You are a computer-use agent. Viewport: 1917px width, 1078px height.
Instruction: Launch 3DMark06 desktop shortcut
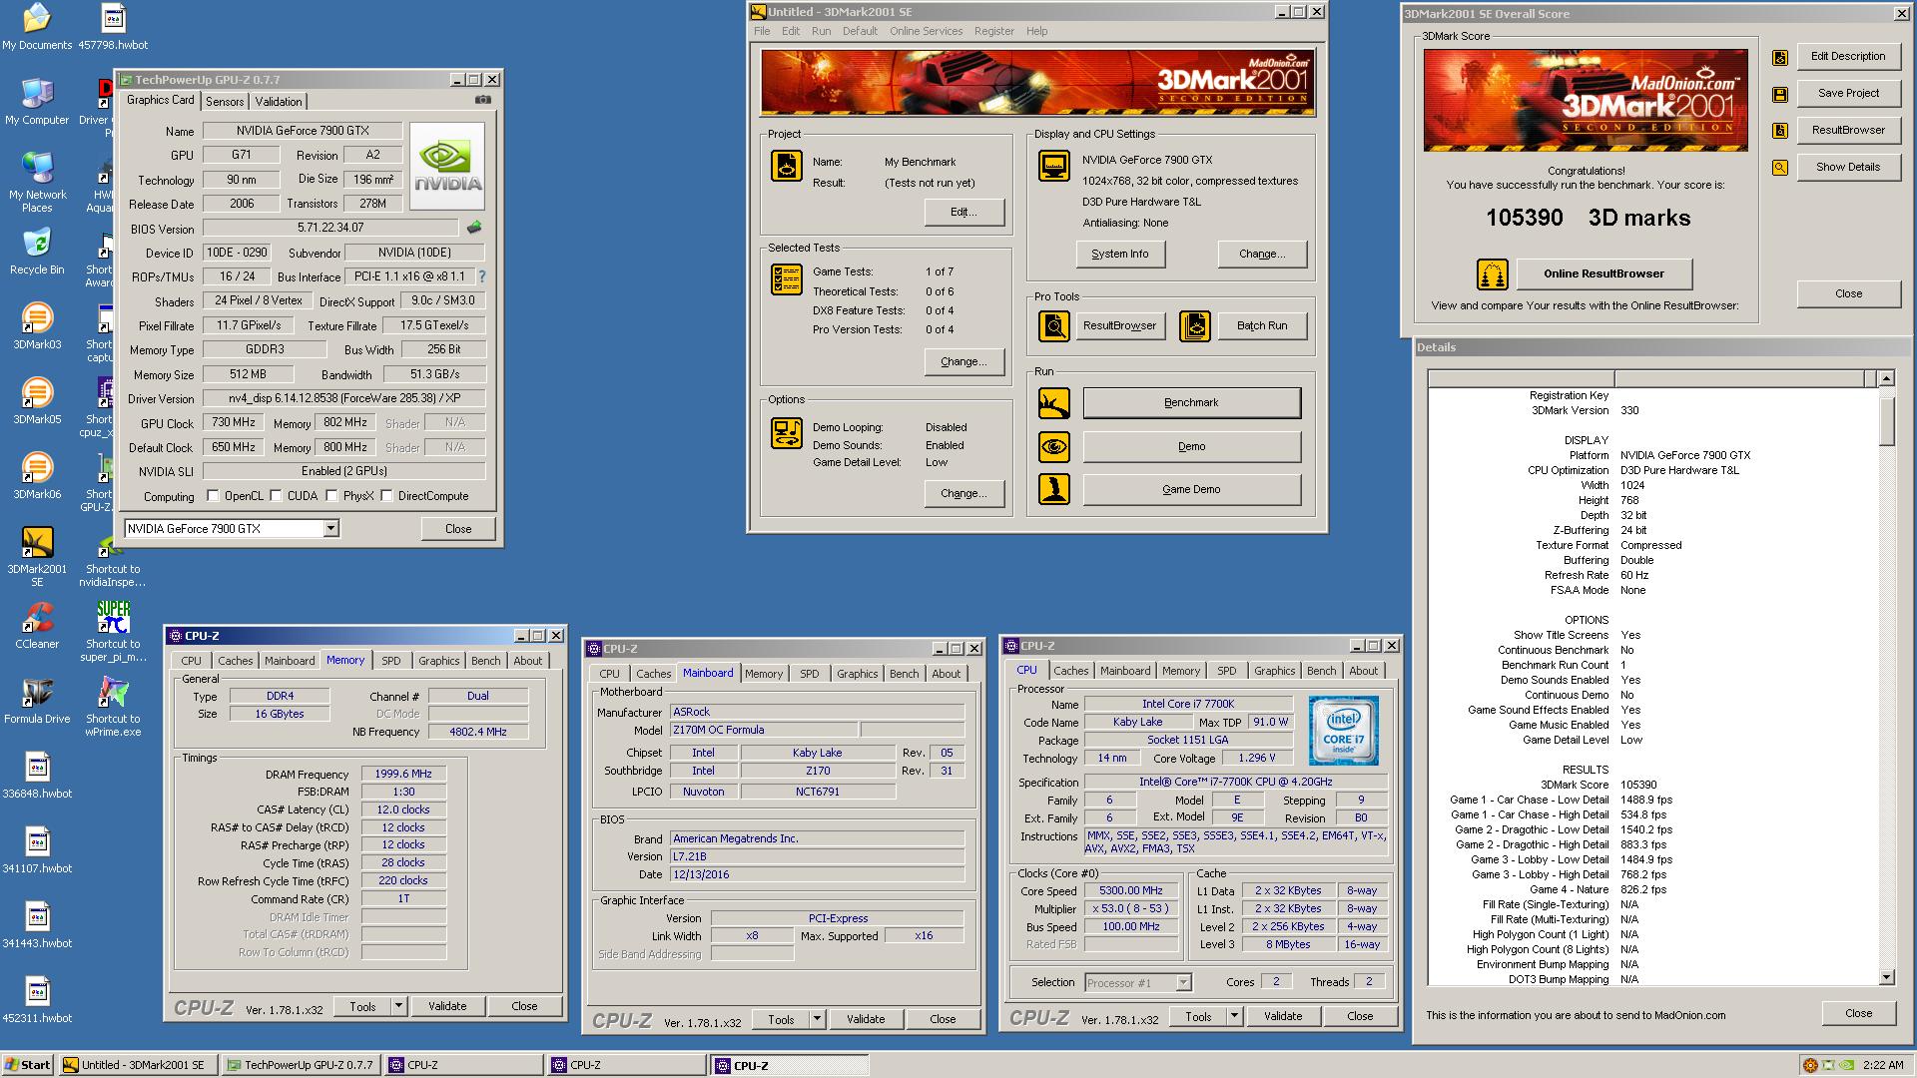click(37, 476)
